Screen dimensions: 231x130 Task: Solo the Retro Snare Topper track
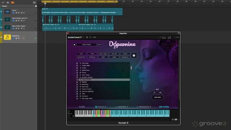(x=19, y=29)
